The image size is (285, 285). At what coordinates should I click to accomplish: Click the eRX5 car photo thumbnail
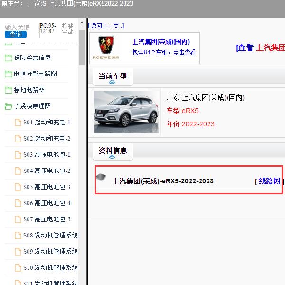126,112
